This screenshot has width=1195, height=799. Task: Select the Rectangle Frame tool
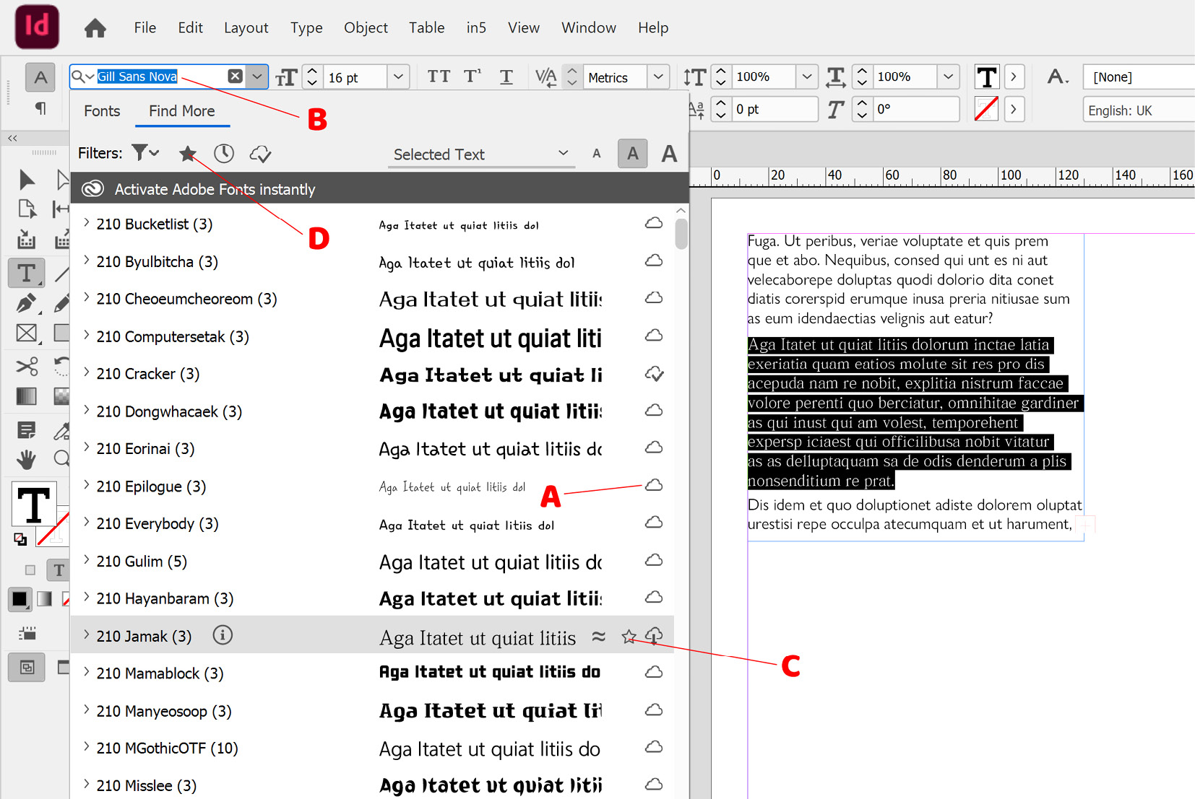tap(27, 333)
